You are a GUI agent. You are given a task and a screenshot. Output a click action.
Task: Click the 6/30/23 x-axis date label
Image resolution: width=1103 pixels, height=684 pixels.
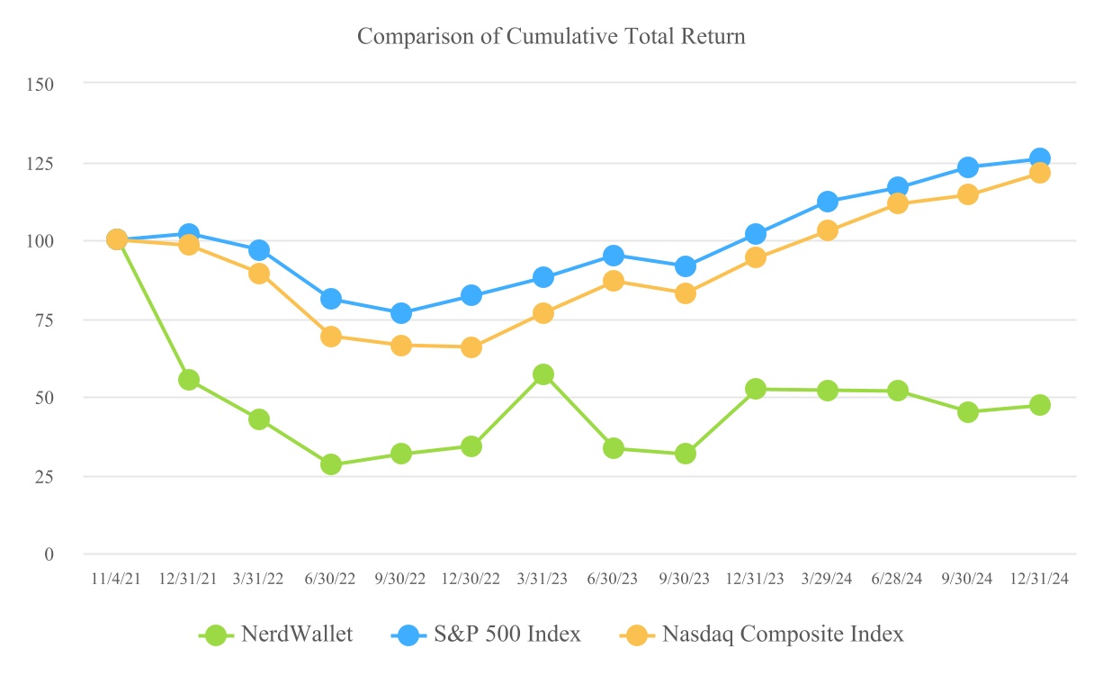(614, 580)
